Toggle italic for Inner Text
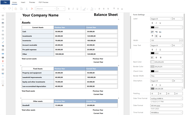Viewport: 185px width, 115px height. click(156, 49)
